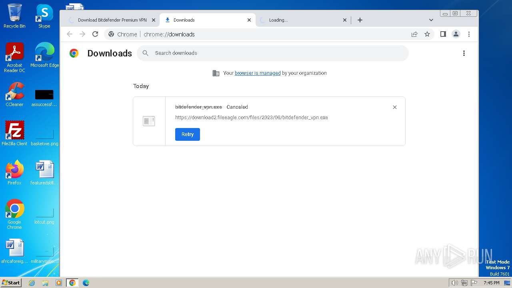Select the featuredstill... Word document
The width and height of the screenshot is (512, 288).
(44, 173)
